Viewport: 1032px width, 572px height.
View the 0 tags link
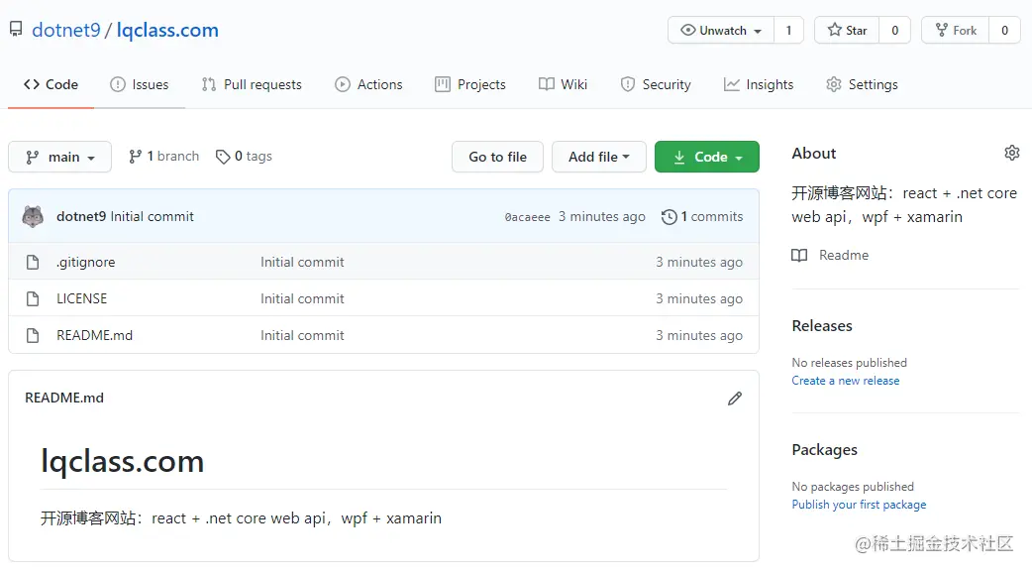244,157
